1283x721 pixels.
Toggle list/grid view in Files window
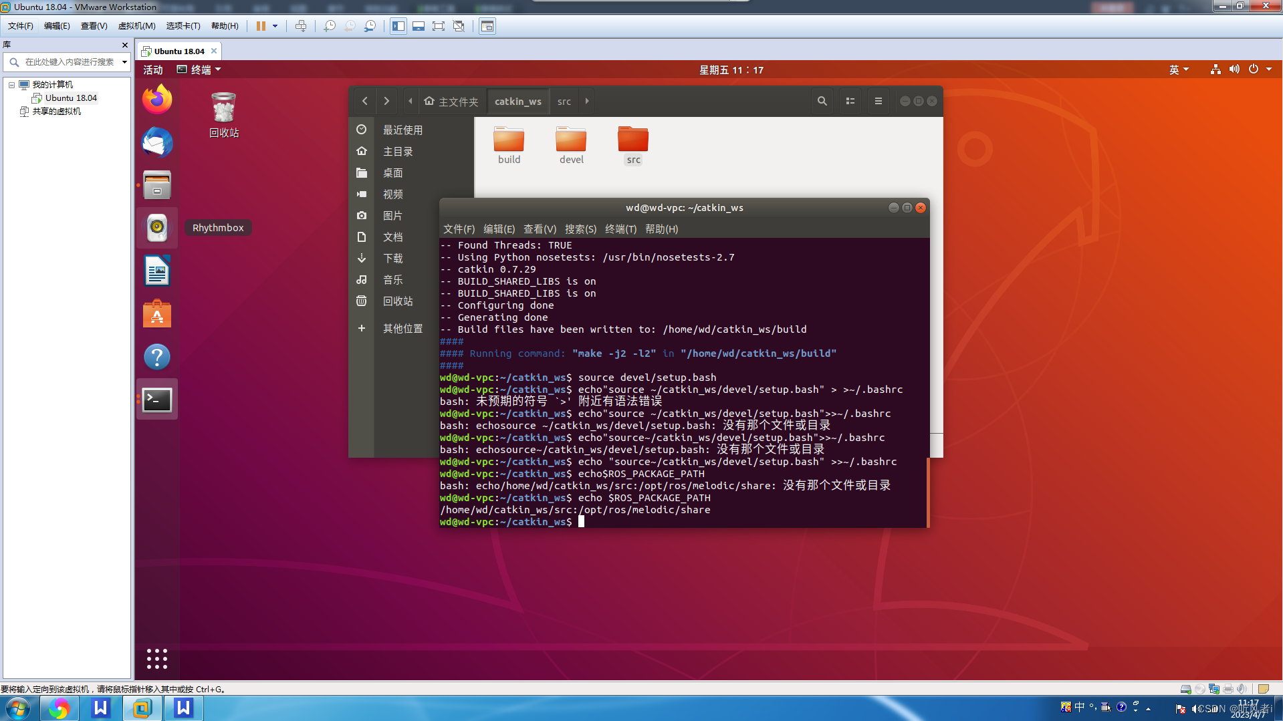tap(850, 101)
